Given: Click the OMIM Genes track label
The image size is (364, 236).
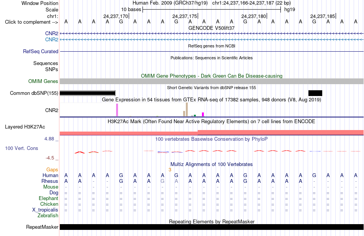Looking at the screenshot, I should click(x=43, y=81).
